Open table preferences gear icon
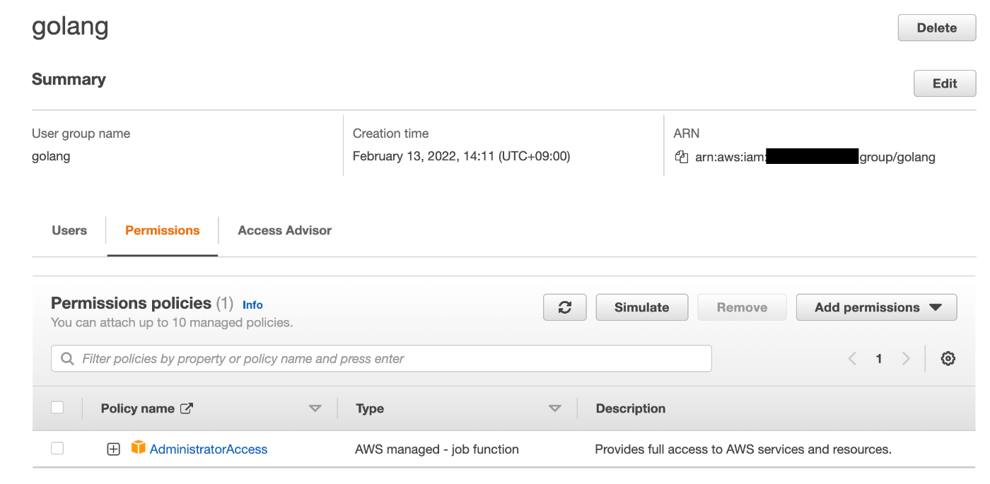The width and height of the screenshot is (990, 484). pos(948,358)
